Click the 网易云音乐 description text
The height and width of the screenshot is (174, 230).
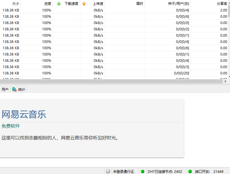(60, 138)
